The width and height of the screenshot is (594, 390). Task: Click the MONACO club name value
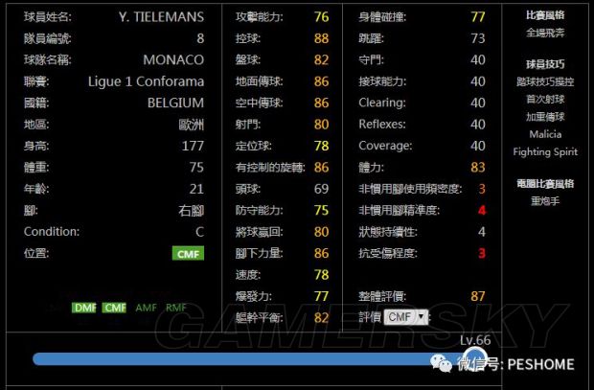coord(173,59)
